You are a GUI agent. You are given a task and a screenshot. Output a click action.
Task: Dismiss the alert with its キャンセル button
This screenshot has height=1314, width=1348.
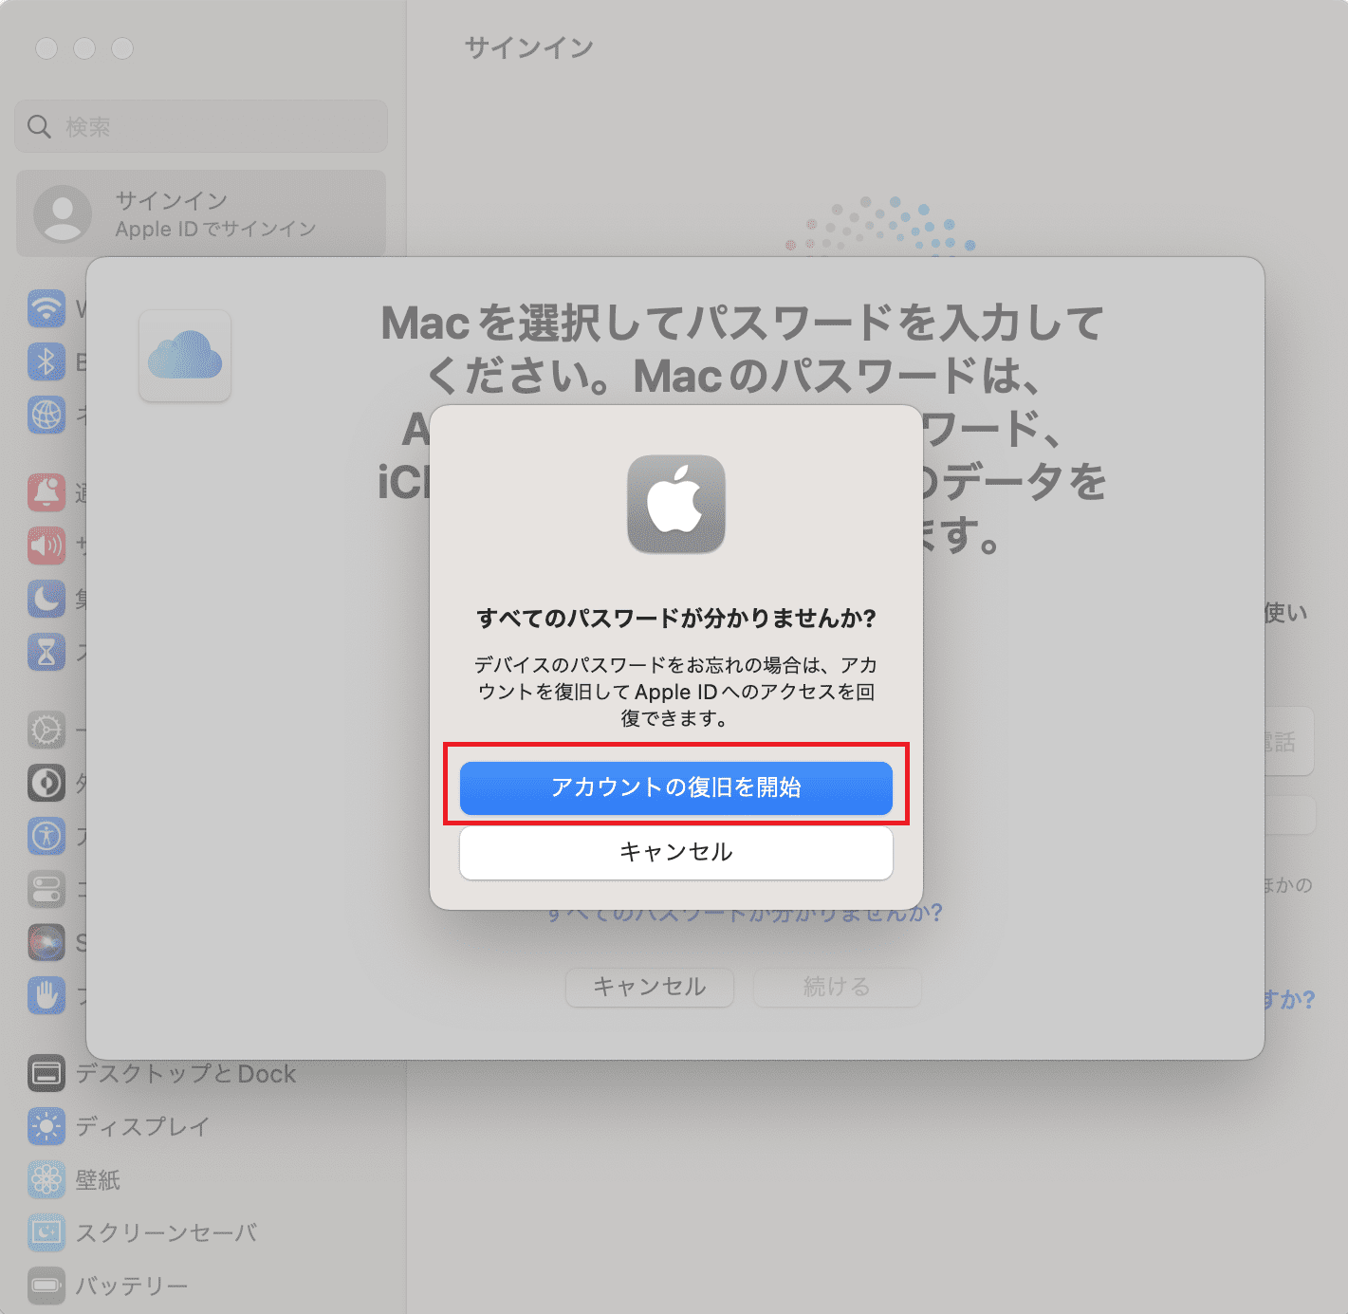676,852
